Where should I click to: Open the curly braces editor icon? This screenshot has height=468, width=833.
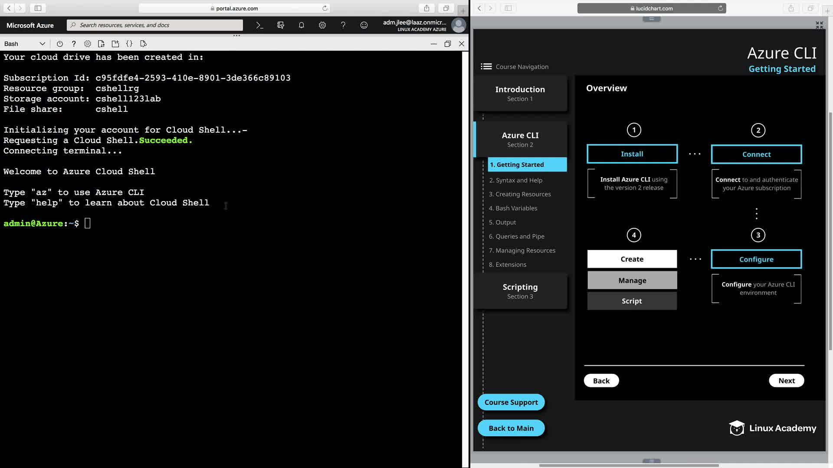[x=129, y=44]
